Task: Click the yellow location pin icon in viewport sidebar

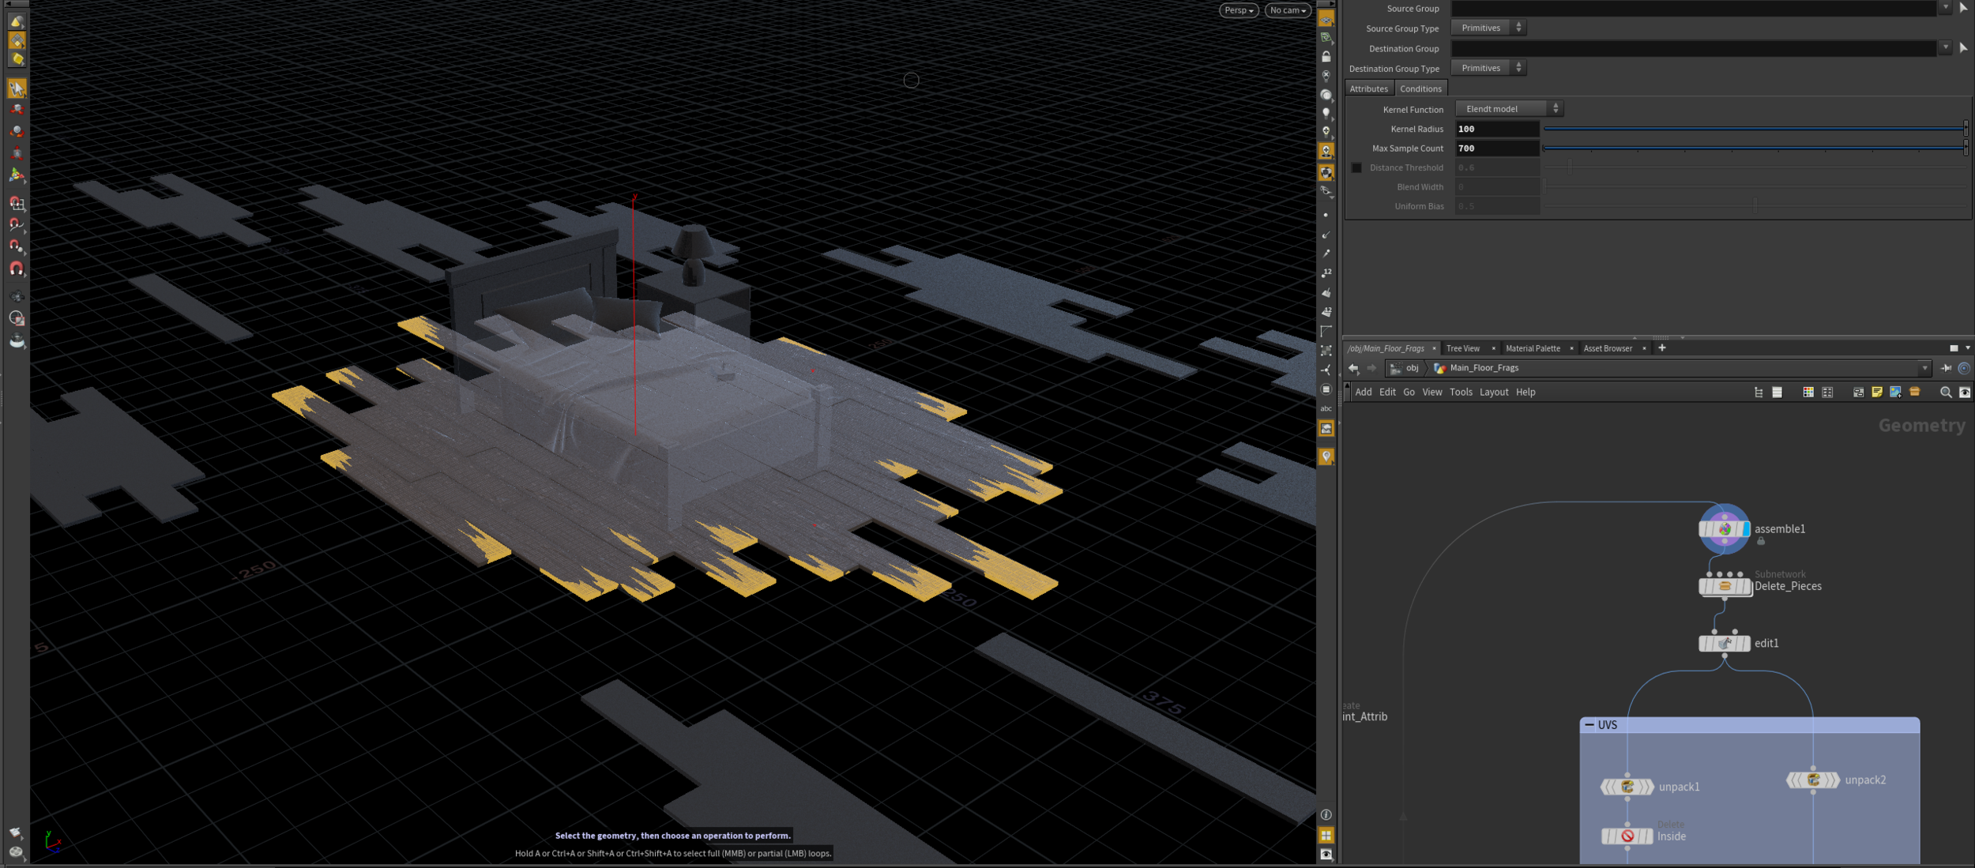Action: [1326, 457]
